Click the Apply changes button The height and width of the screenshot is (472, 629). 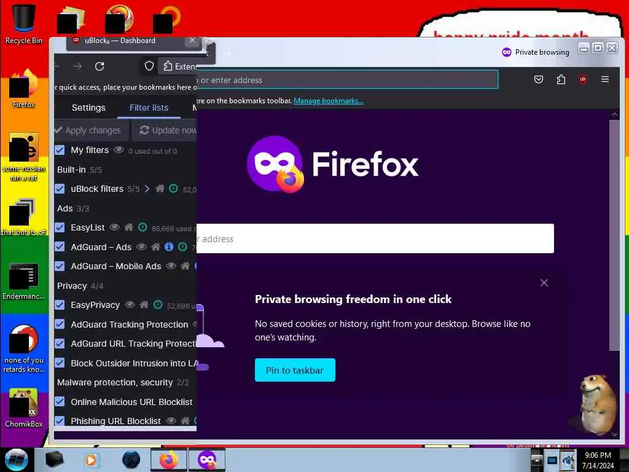(91, 130)
